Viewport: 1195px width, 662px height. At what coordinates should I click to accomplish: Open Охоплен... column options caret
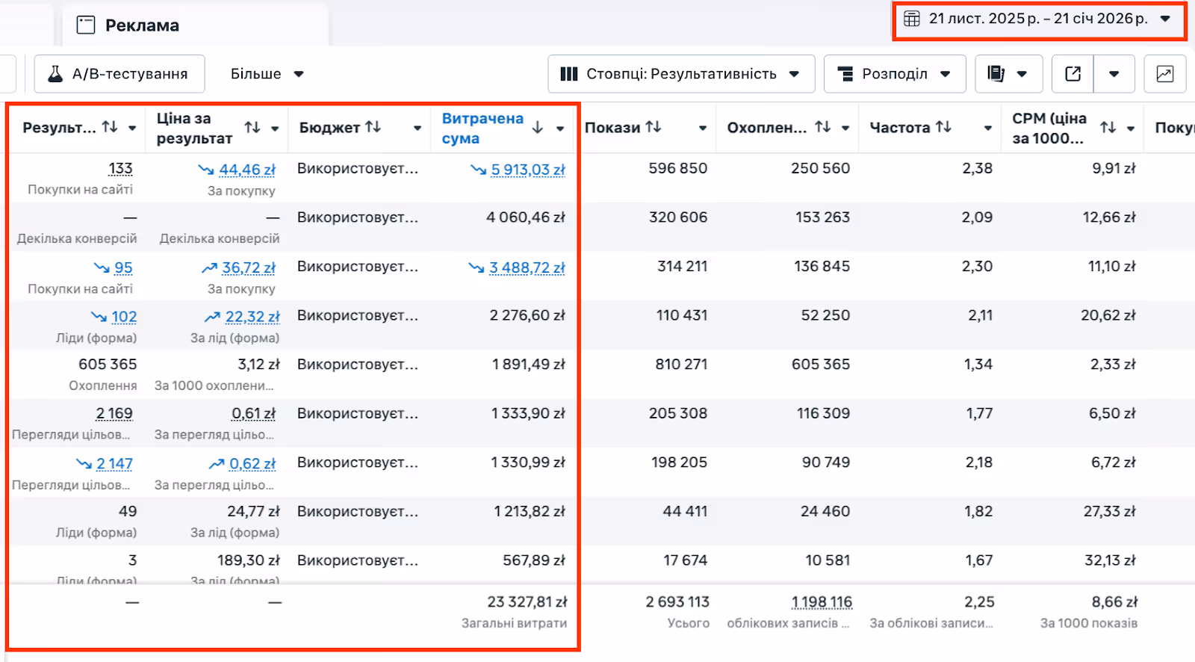tap(845, 129)
